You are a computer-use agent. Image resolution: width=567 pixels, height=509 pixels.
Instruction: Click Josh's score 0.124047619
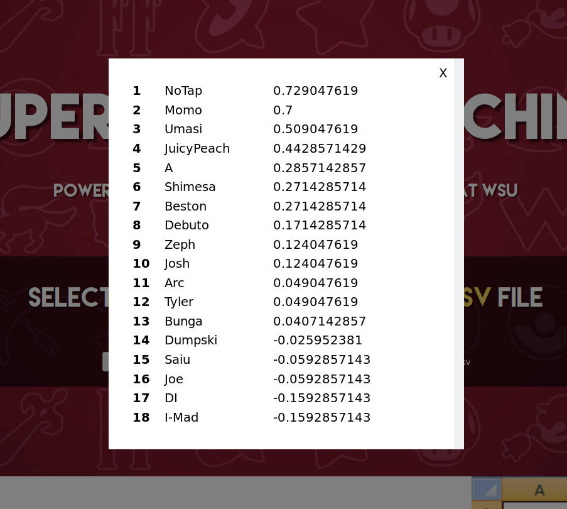[316, 263]
